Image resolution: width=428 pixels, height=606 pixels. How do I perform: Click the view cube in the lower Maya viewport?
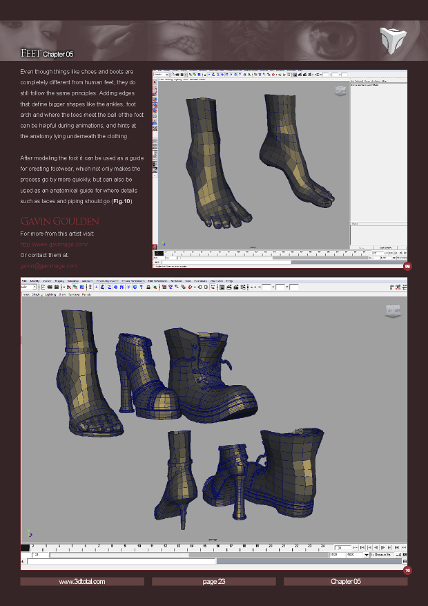(x=393, y=312)
